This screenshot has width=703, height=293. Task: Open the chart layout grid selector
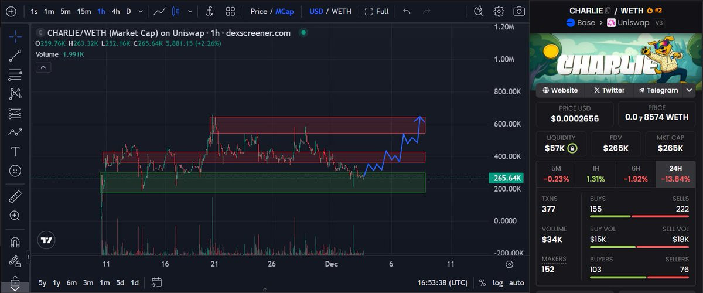(x=230, y=11)
